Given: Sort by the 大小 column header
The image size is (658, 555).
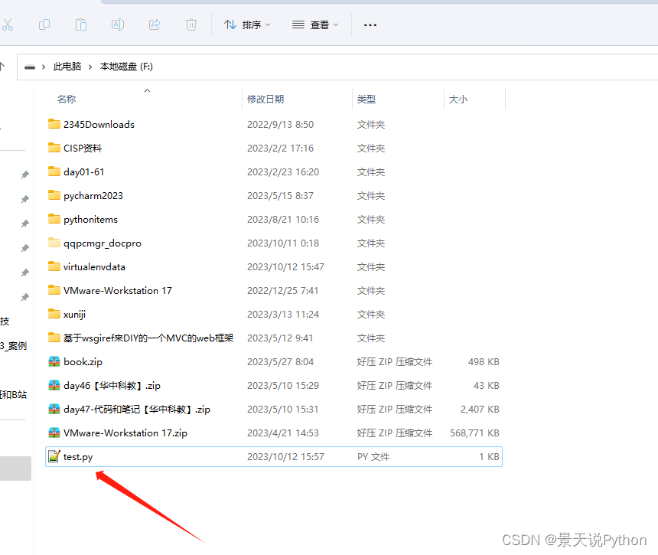Looking at the screenshot, I should coord(458,100).
